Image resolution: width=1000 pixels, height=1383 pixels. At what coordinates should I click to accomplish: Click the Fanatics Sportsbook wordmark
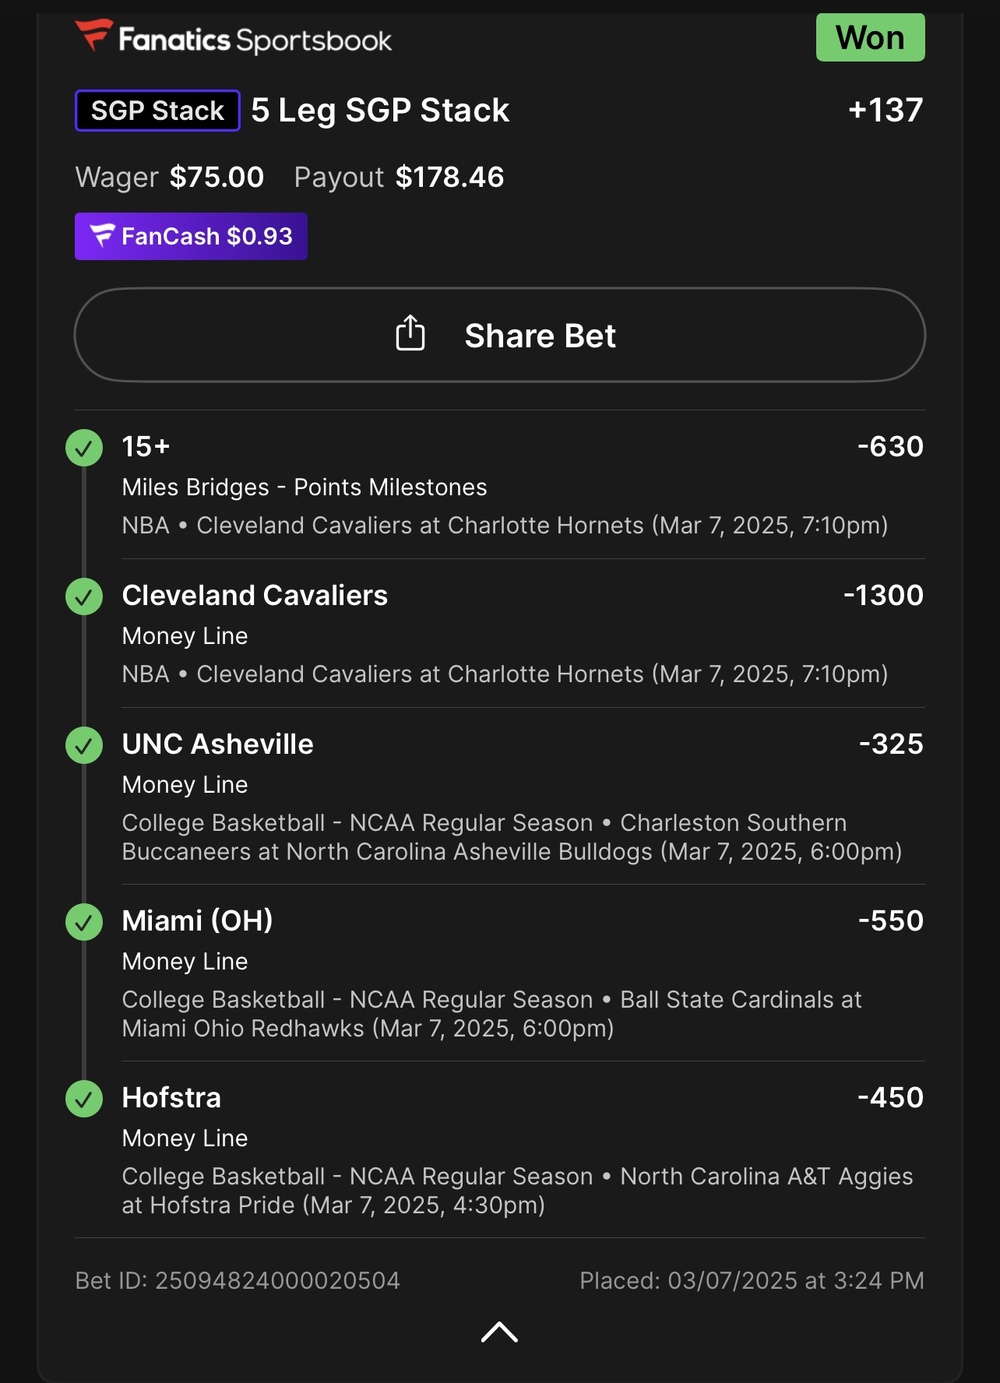point(255,40)
